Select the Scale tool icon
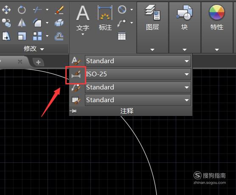The image size is (236, 195). point(22,36)
